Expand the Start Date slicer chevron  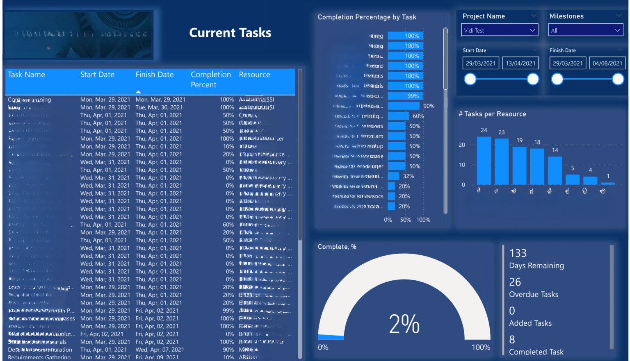point(535,50)
